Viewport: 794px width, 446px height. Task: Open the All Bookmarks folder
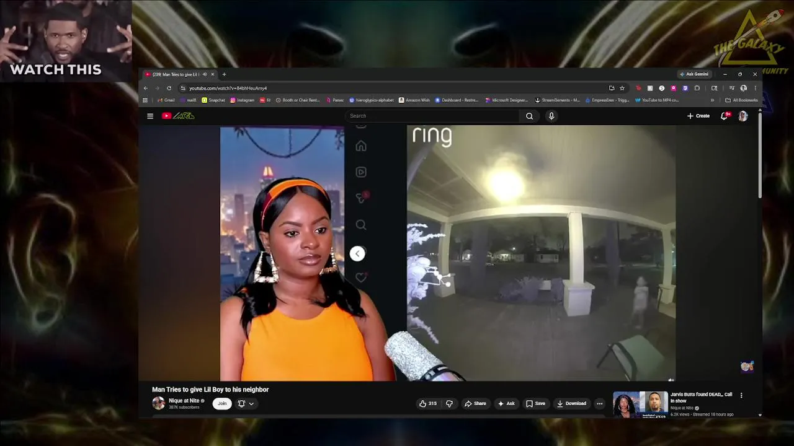pyautogui.click(x=741, y=100)
